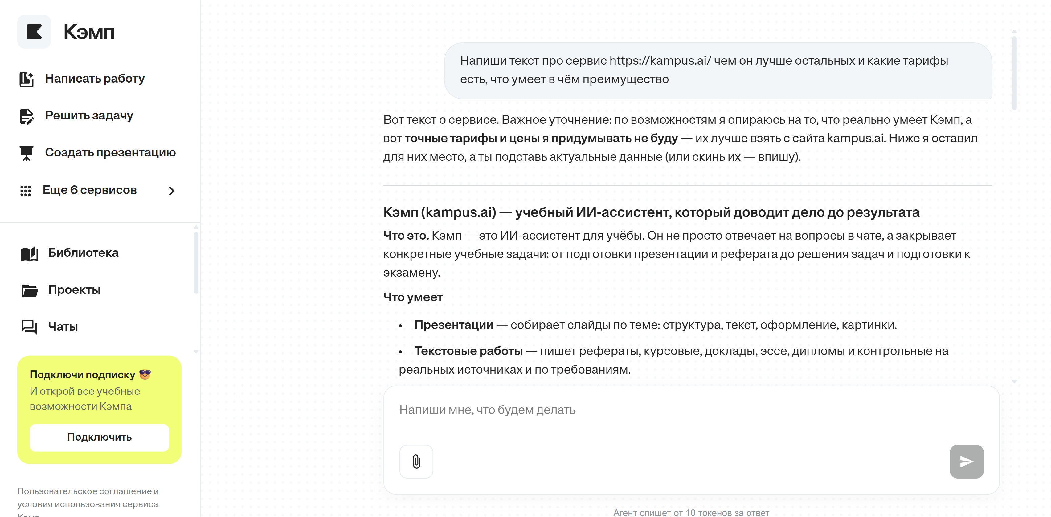The height and width of the screenshot is (517, 1051).
Task: Click the user message bubble about kampus.ai
Action: click(x=718, y=71)
